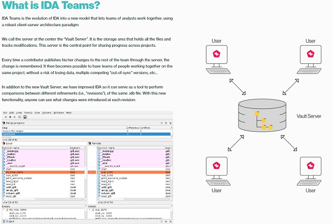Float the Merge progress panel
Viewport: 333px width, 224px height.
click(x=166, y=123)
